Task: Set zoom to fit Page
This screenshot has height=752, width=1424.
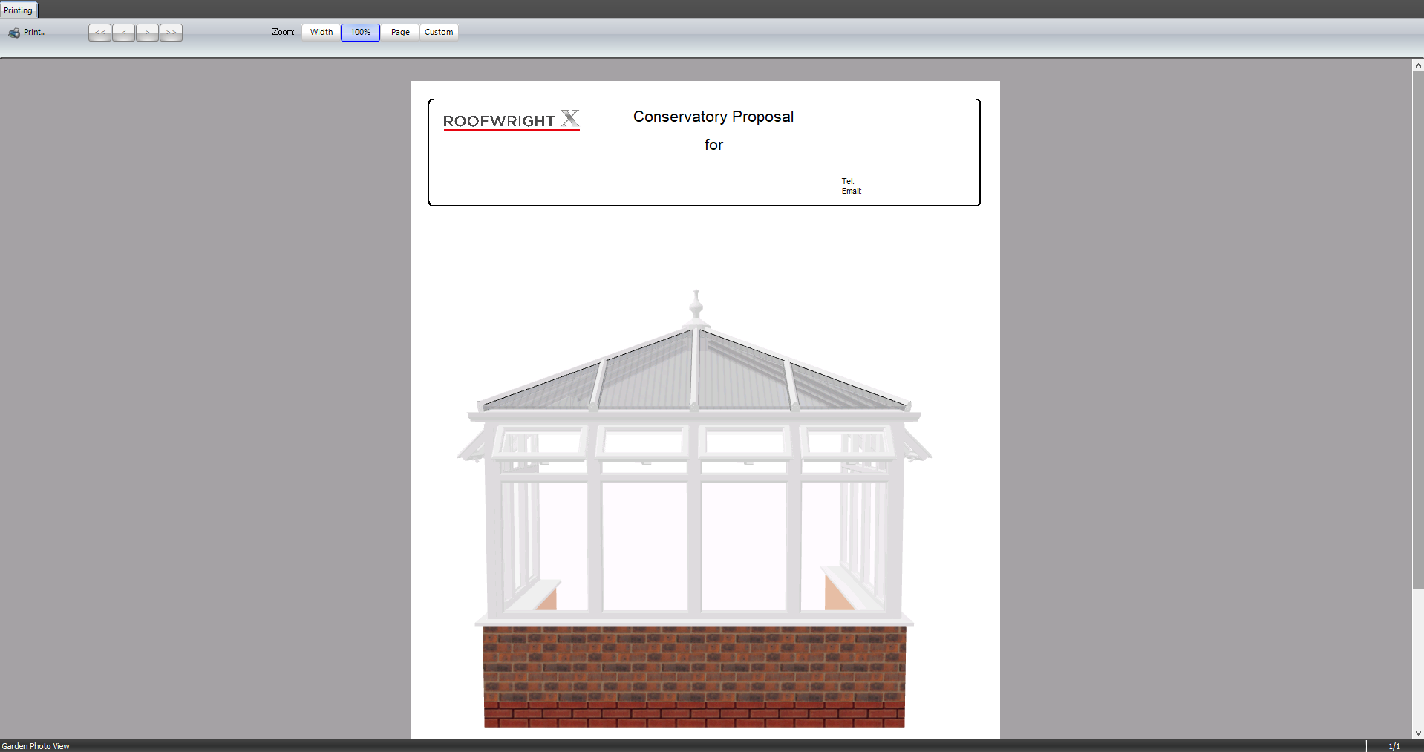Action: [400, 33]
